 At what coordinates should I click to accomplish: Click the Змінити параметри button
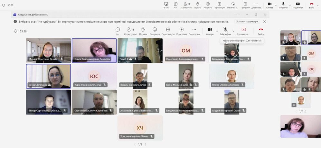coord(247,22)
